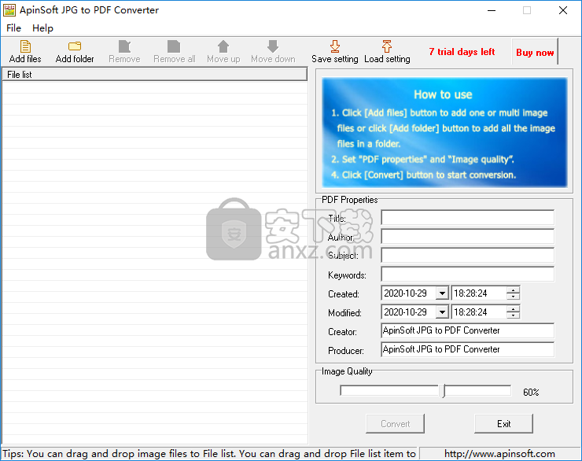Image resolution: width=582 pixels, height=461 pixels.
Task: Increase the Created time with up spinner
Action: [513, 290]
